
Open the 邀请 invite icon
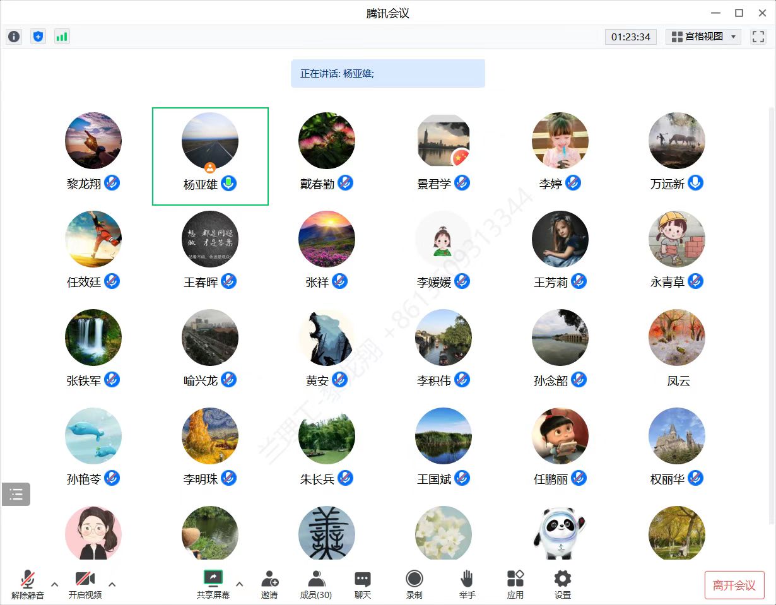click(269, 584)
